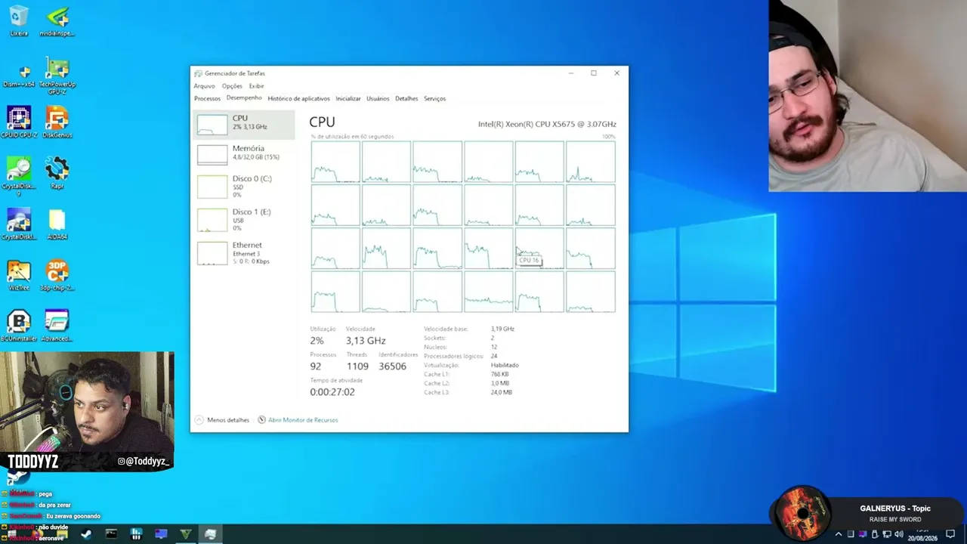Click the 1109 threads value
967x544 pixels.
pos(357,366)
